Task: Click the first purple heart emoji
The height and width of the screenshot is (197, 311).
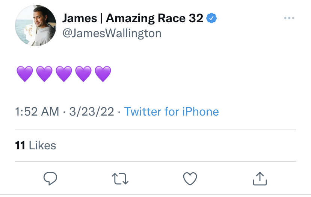Action: click(x=25, y=74)
